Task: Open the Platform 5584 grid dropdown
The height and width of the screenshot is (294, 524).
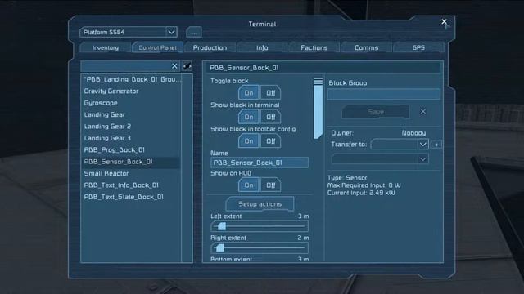Action: click(129, 32)
